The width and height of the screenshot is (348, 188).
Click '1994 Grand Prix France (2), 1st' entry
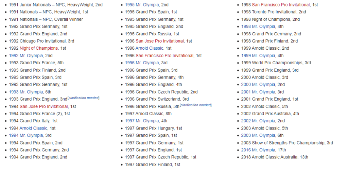(x=39, y=114)
